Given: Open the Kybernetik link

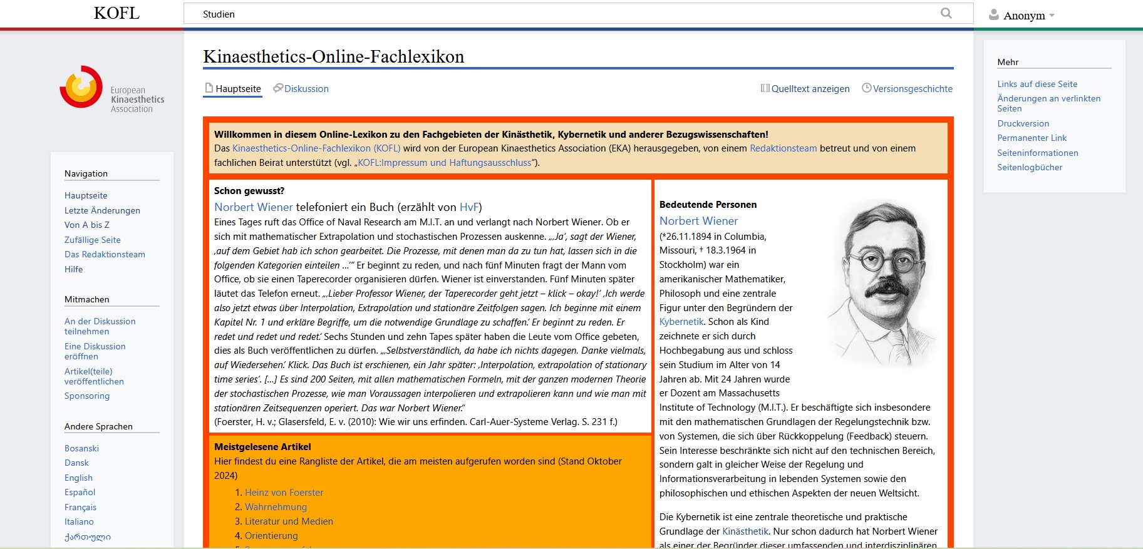Looking at the screenshot, I should tap(681, 322).
